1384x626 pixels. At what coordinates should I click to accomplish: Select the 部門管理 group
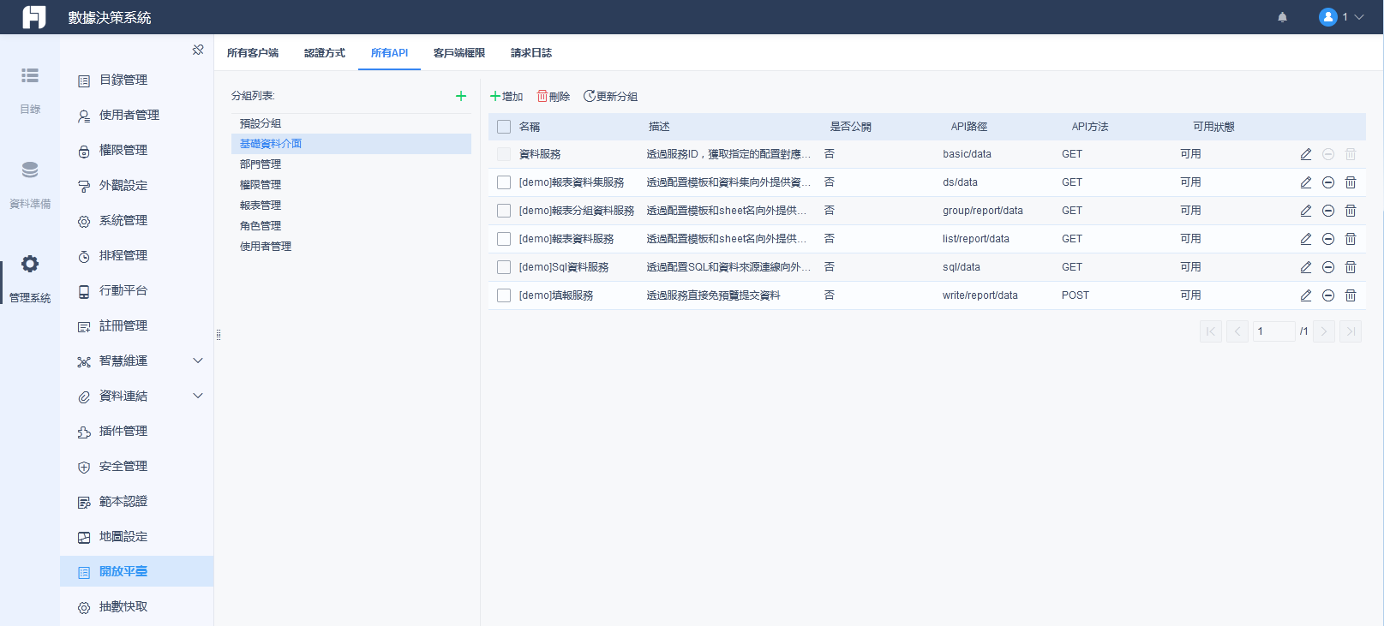tap(351, 164)
